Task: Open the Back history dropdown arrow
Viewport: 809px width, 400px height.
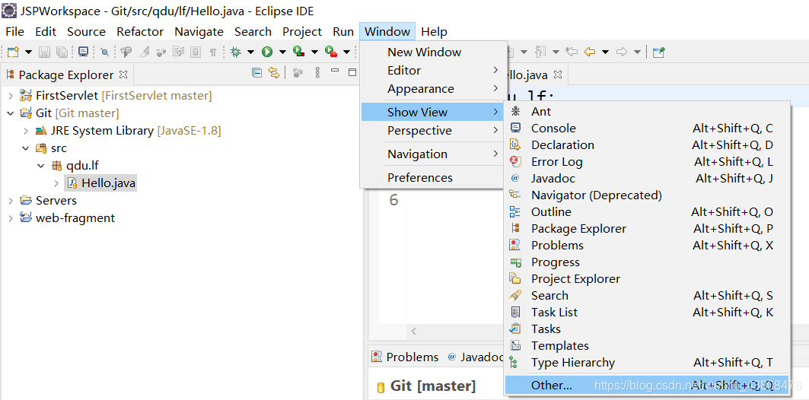Action: (x=605, y=52)
